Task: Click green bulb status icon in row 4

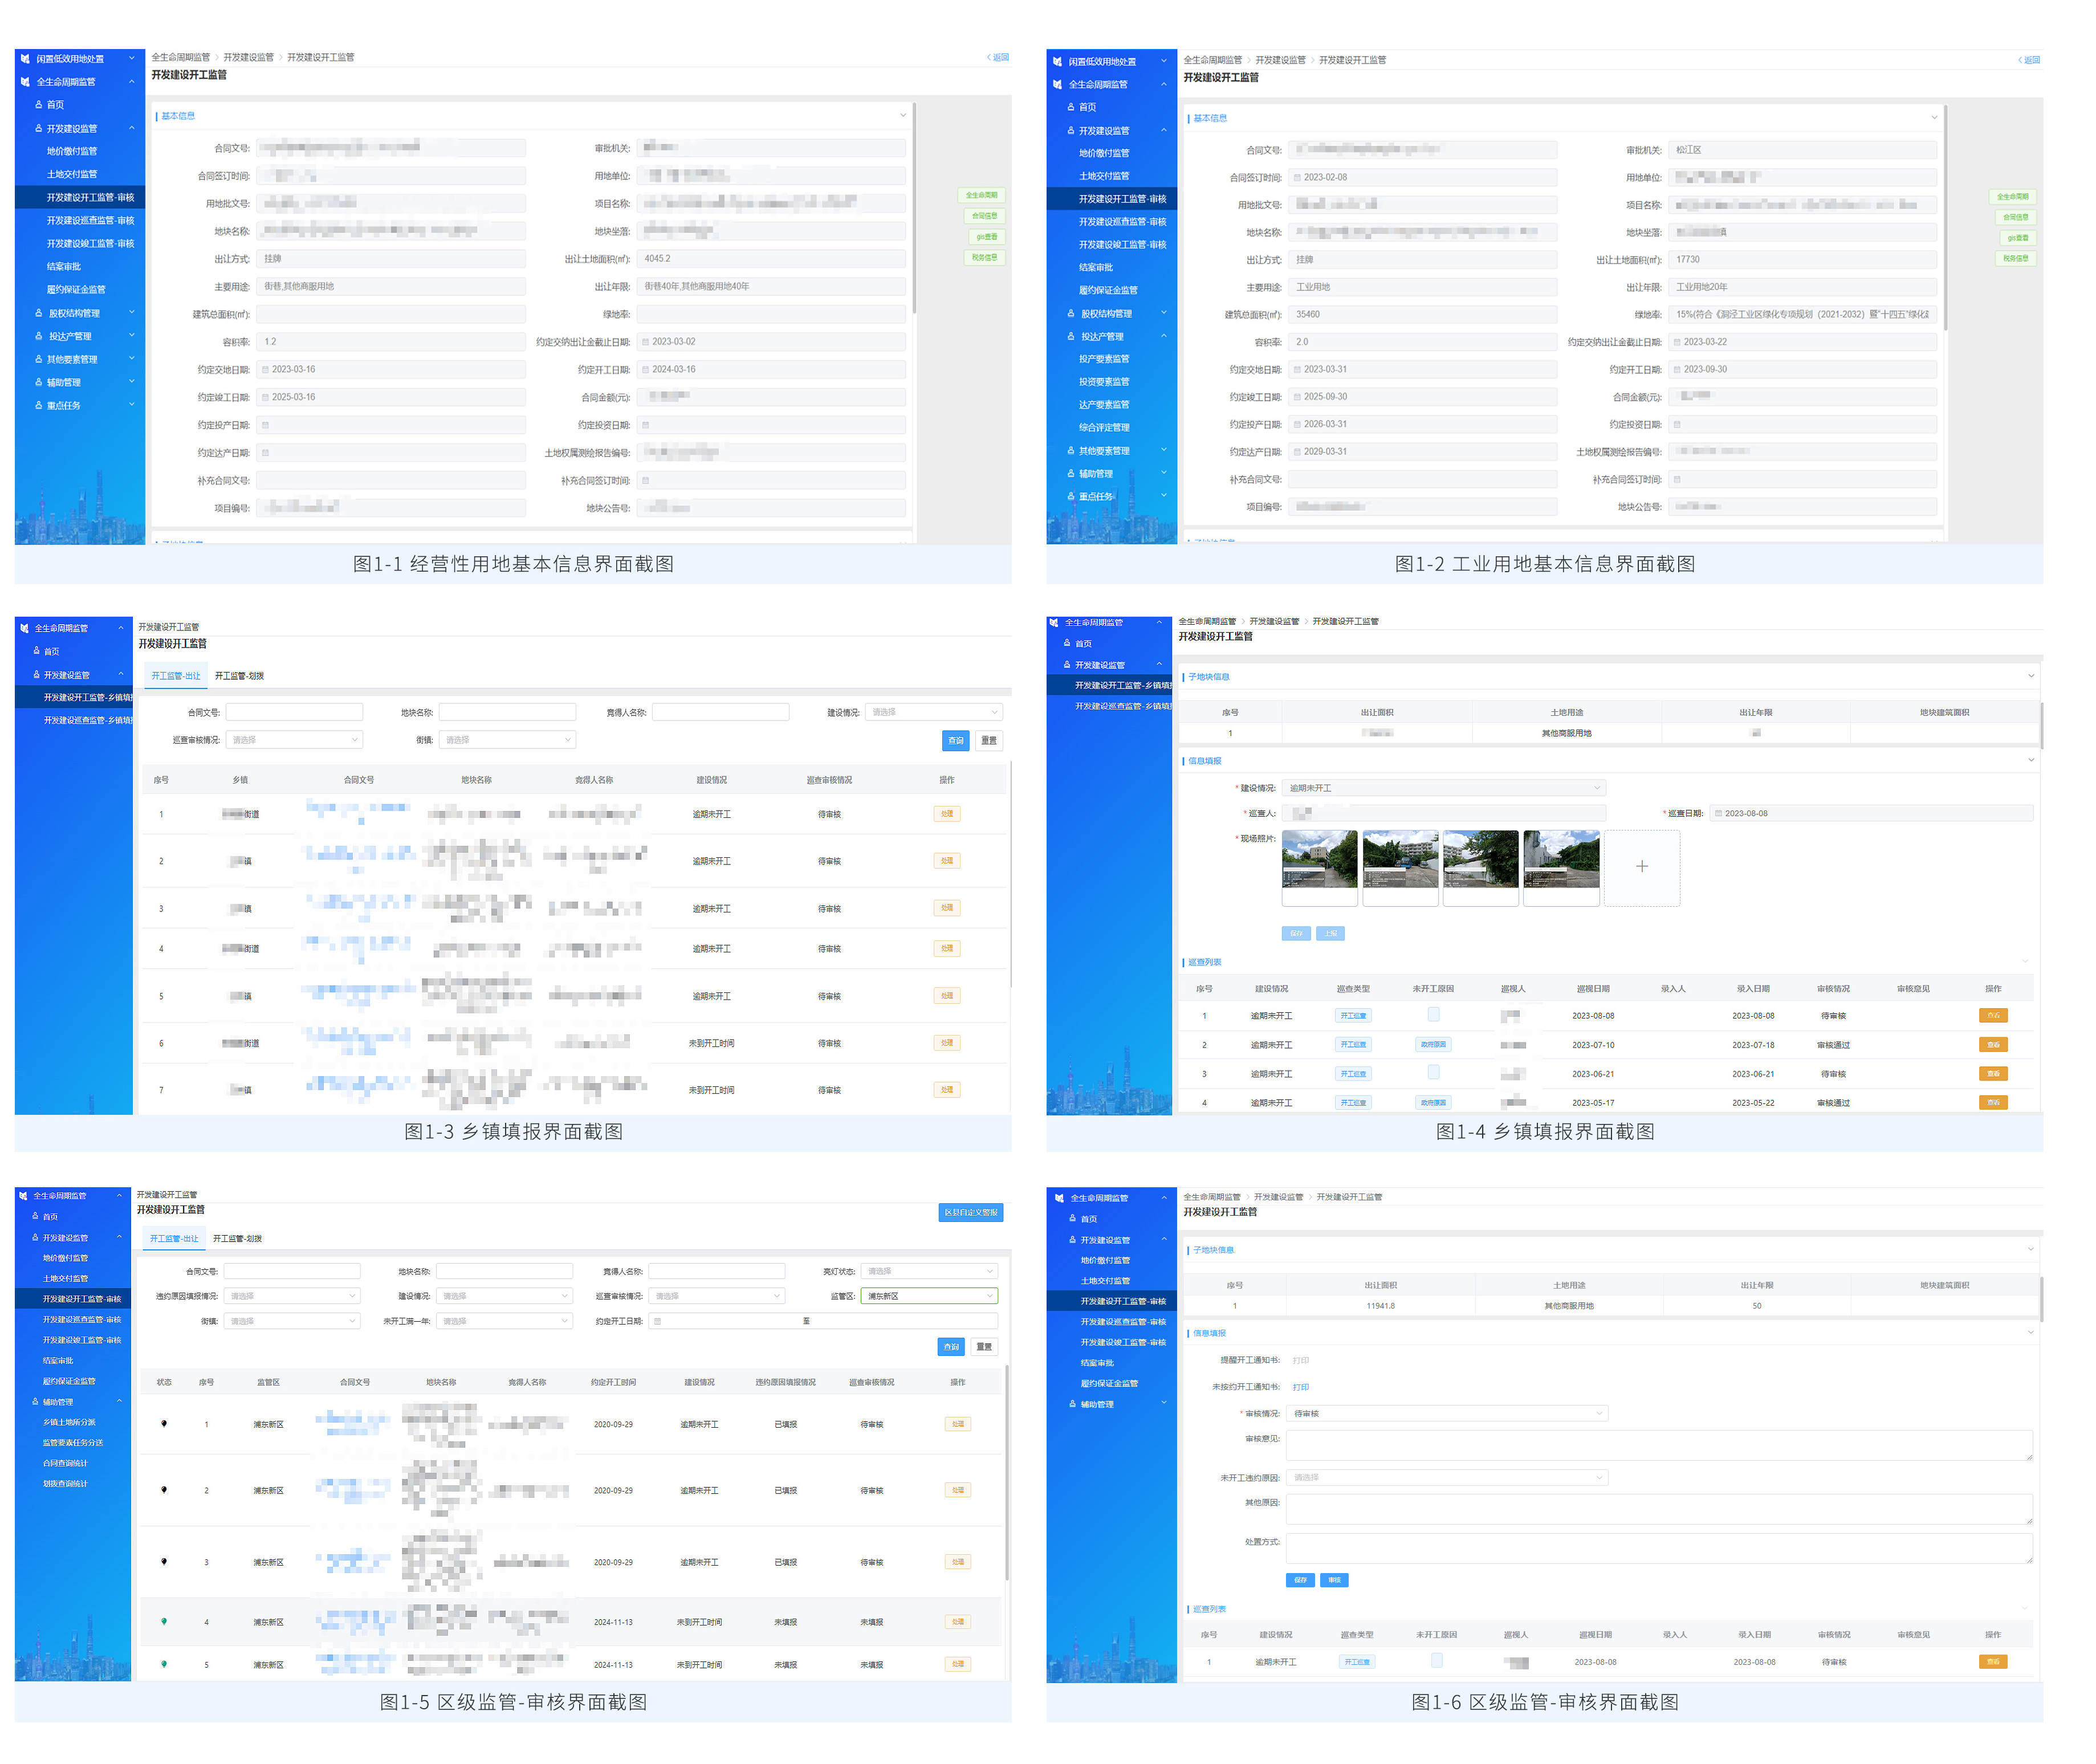Action: tap(164, 1621)
